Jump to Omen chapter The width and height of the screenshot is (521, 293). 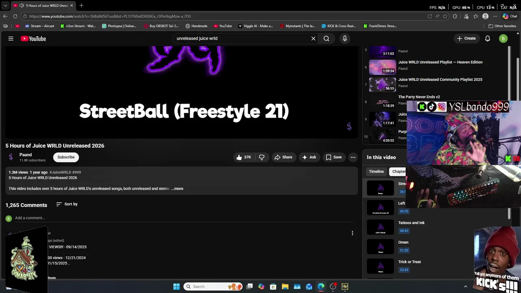(403, 243)
